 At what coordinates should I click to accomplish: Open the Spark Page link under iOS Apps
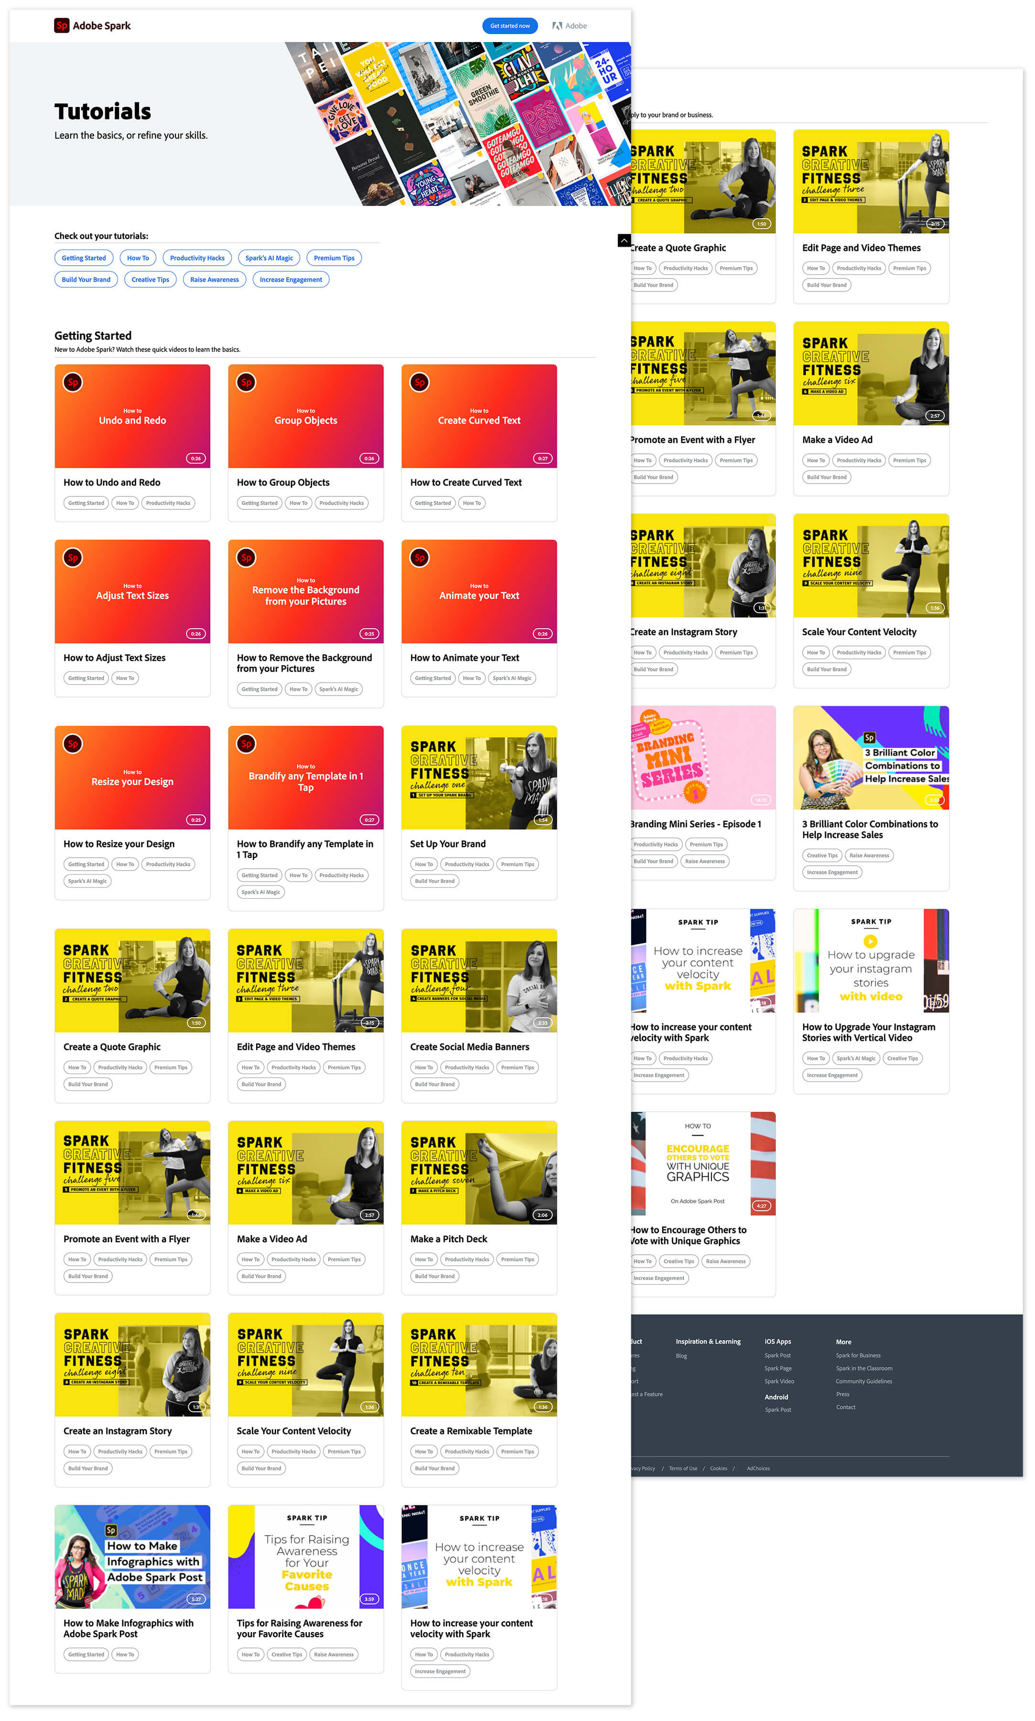[x=777, y=1369]
